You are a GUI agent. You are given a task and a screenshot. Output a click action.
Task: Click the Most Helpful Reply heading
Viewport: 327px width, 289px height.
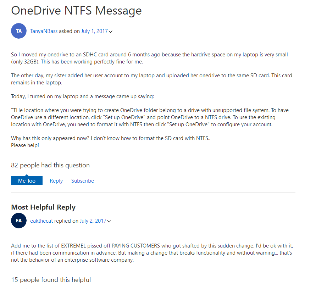pyautogui.click(x=43, y=207)
